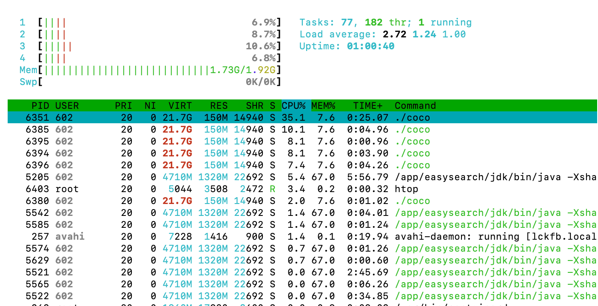Select java thread row PID 5574

tap(302, 248)
